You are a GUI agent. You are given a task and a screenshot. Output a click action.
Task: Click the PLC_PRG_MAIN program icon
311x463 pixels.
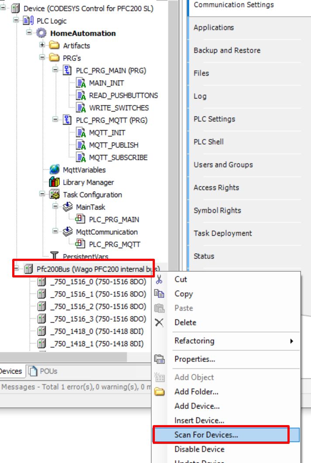tap(68, 70)
